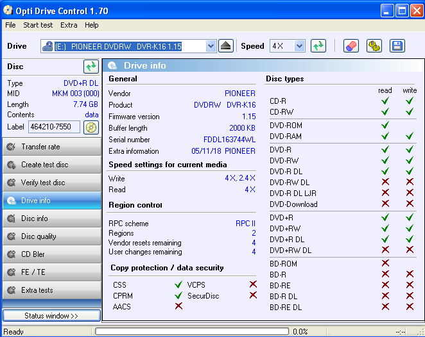Click the Ready status bar text
The width and height of the screenshot is (425, 337).
tap(13, 332)
